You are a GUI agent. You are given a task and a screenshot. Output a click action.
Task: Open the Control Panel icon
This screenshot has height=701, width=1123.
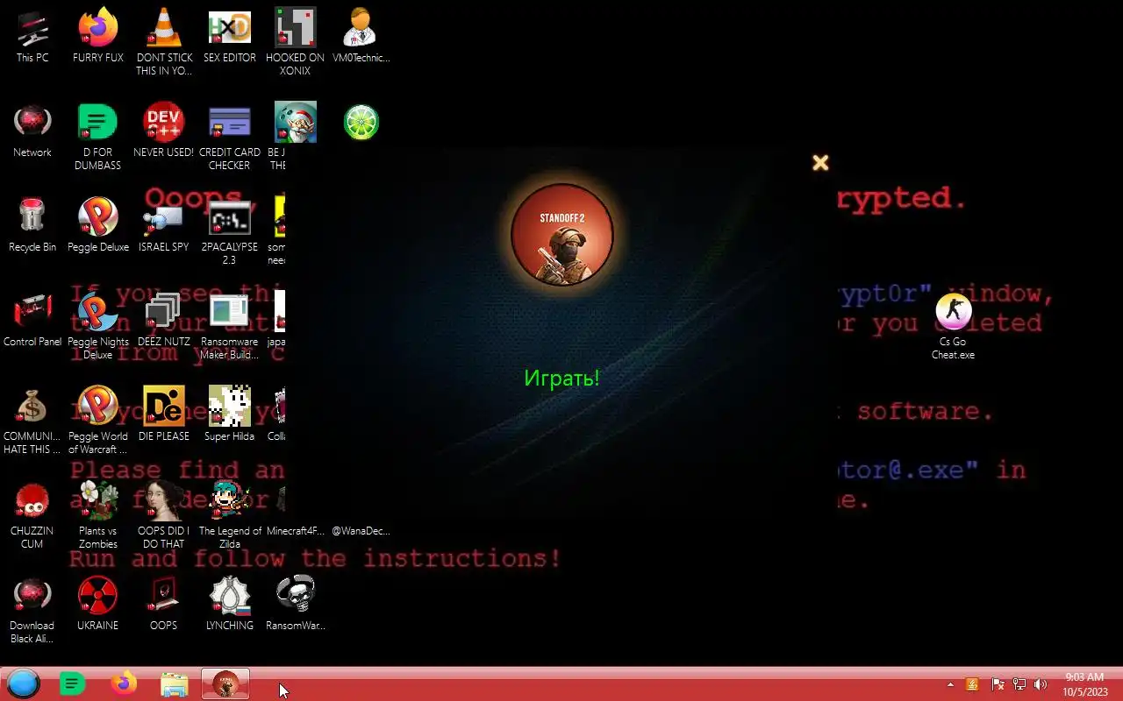point(32,319)
